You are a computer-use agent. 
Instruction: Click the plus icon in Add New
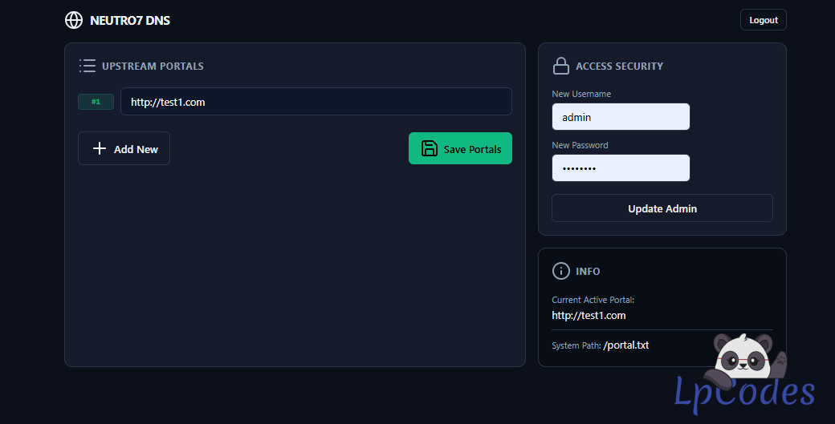[100, 148]
